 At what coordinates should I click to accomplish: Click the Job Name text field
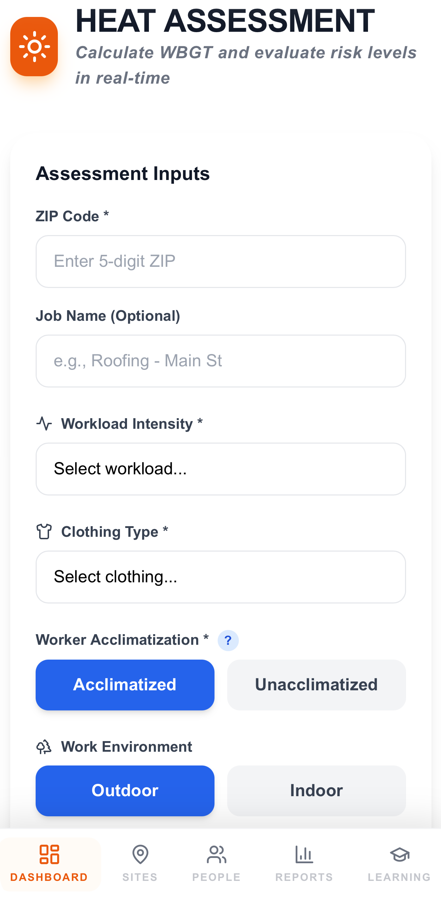[x=220, y=361]
